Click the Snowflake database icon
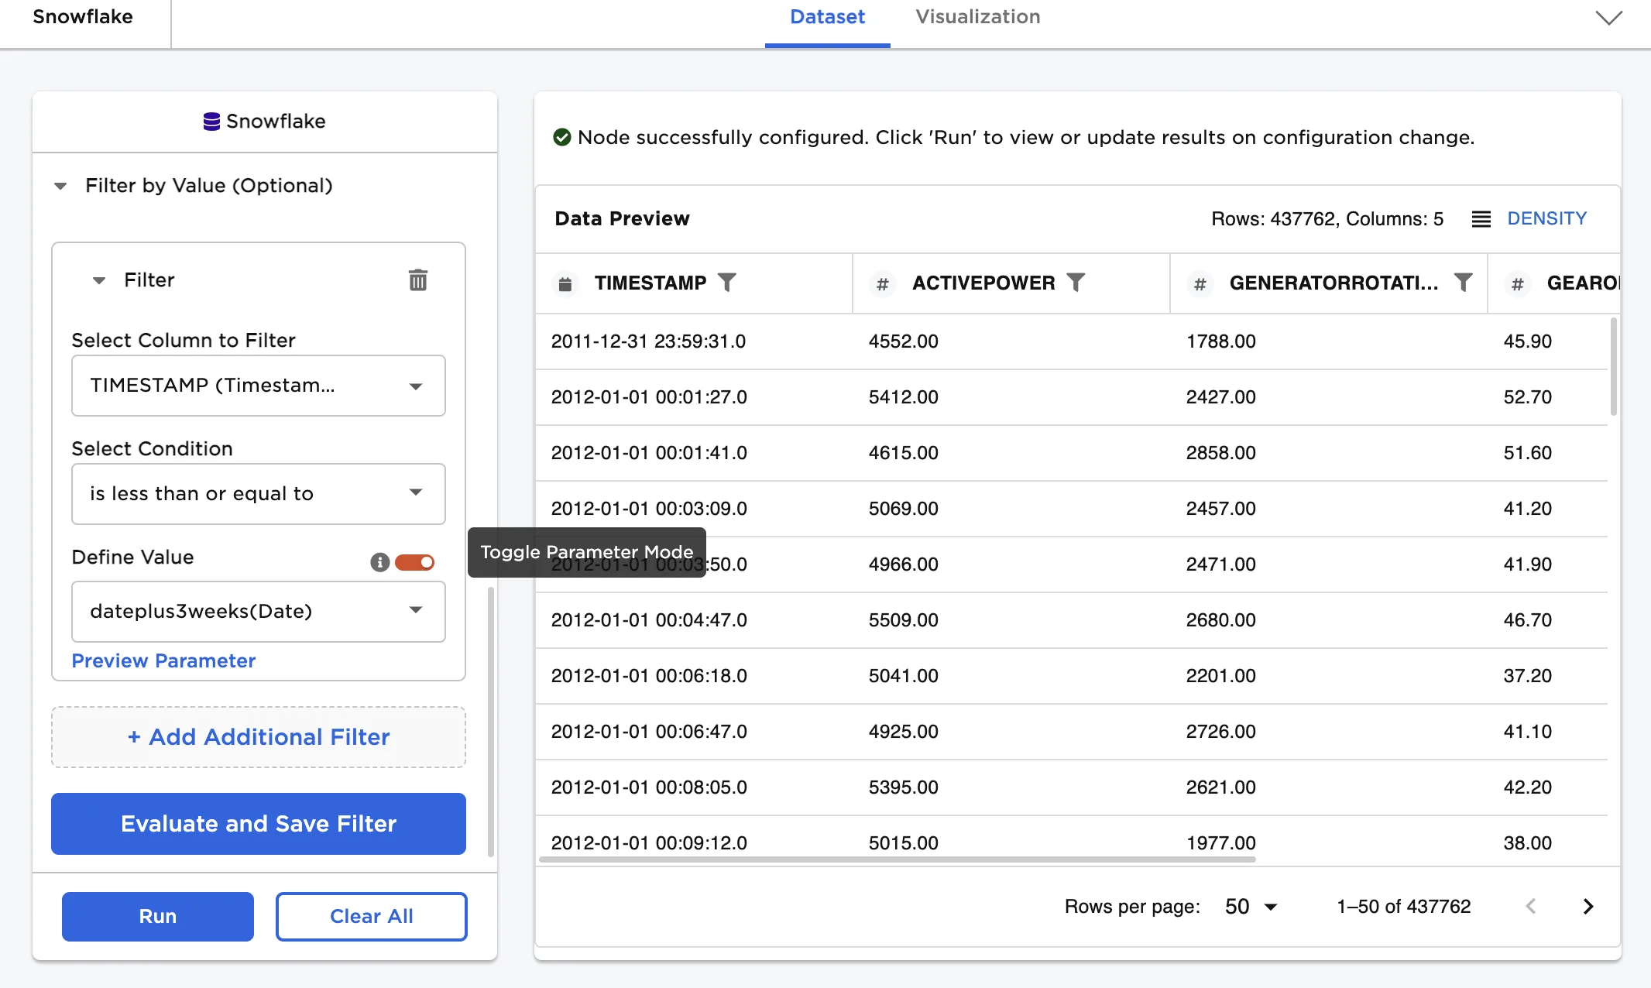This screenshot has width=1651, height=988. (211, 122)
